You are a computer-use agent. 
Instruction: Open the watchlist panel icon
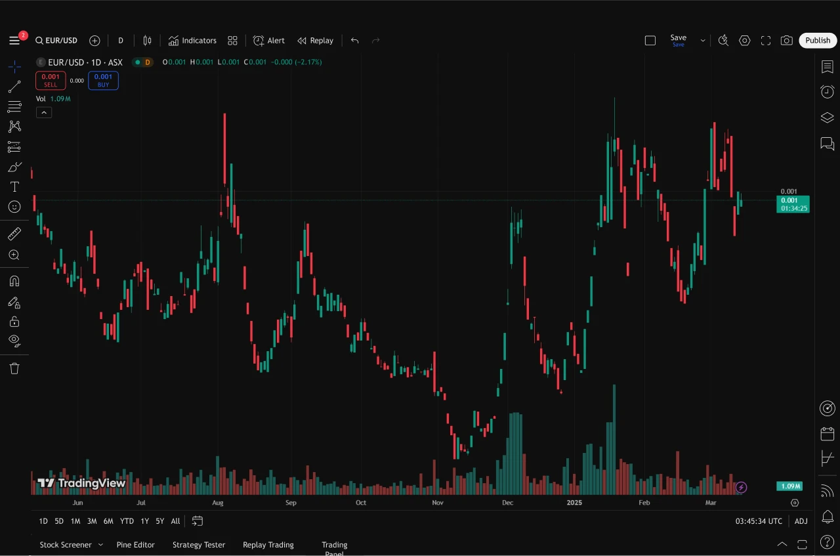pos(828,67)
